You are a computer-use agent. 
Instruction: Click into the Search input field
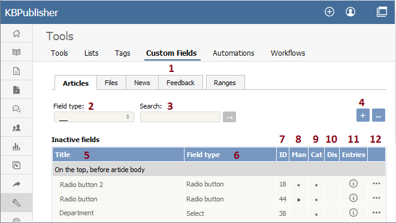pos(180,117)
